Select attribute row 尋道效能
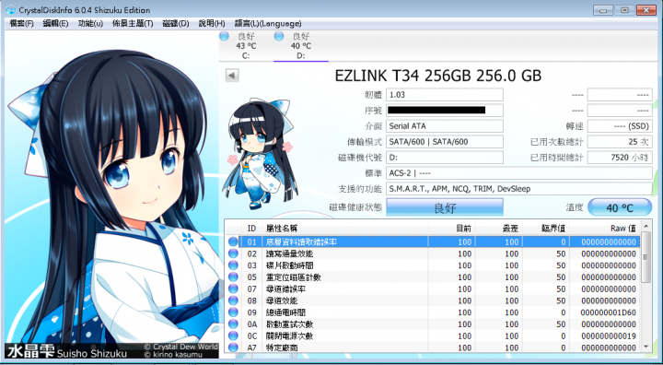Image resolution: width=663 pixels, height=365 pixels. pyautogui.click(x=433, y=300)
